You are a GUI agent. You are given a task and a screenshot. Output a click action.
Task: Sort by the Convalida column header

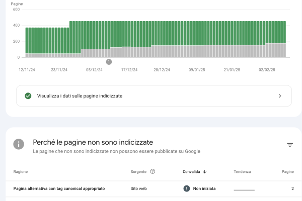[191, 171]
